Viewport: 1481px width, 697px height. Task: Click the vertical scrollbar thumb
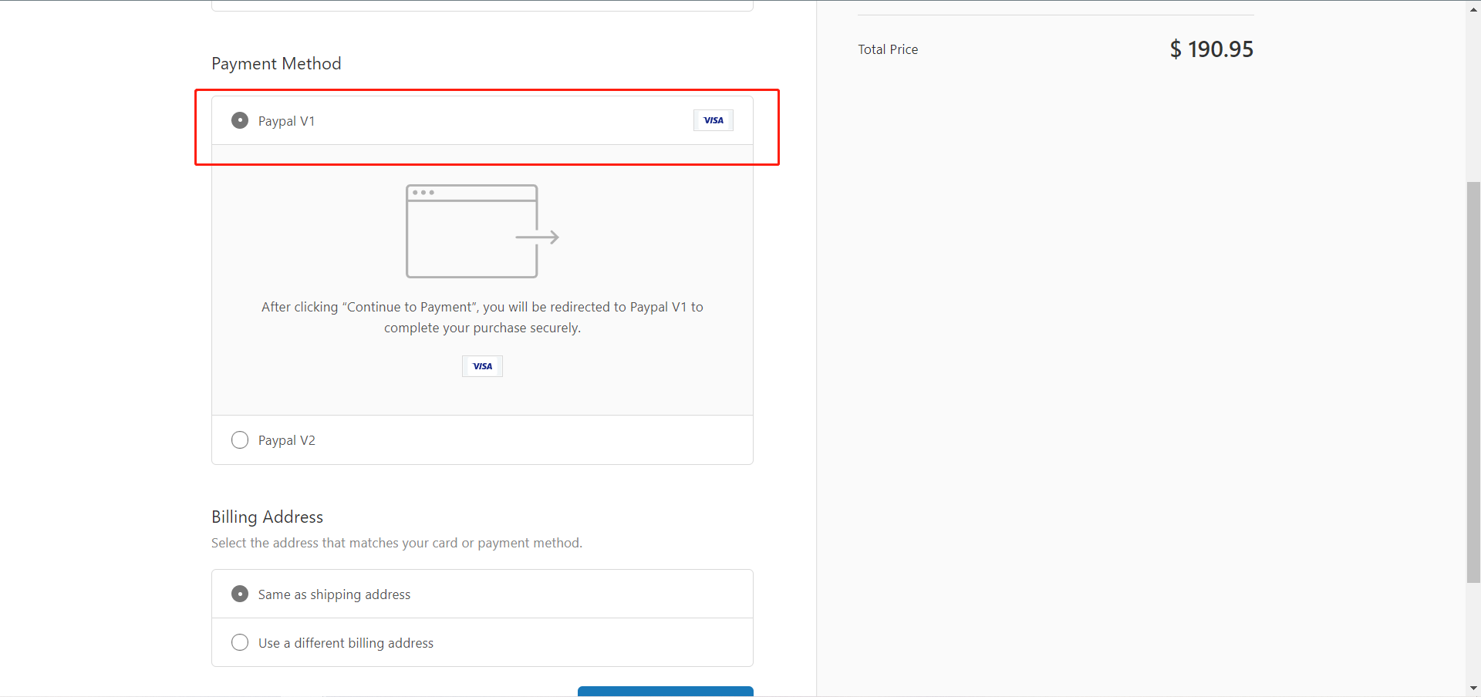[x=1473, y=382]
